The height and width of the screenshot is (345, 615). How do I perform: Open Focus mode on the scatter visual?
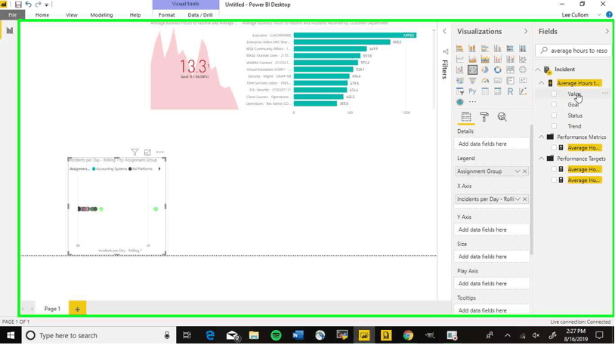coord(147,152)
